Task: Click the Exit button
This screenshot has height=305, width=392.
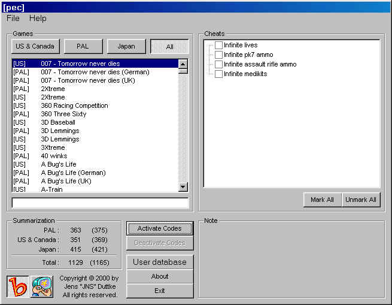Action: 160,291
